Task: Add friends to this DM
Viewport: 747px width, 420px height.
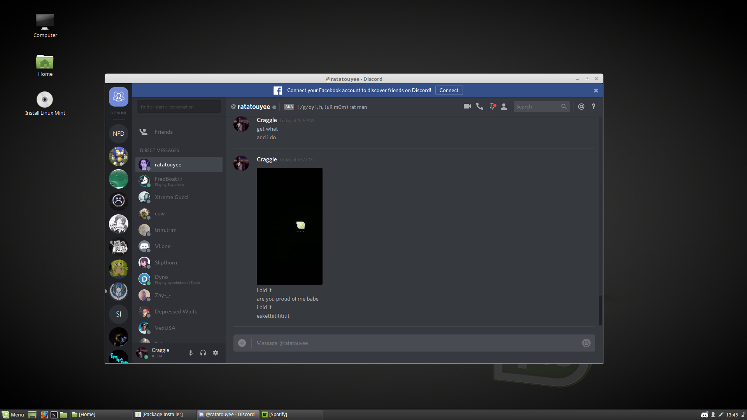Action: click(505, 106)
